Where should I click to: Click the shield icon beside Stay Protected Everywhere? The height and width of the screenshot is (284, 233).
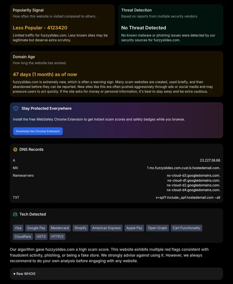pos(16,108)
